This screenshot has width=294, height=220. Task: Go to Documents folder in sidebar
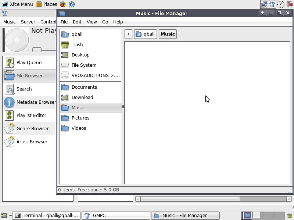[x=91, y=87]
